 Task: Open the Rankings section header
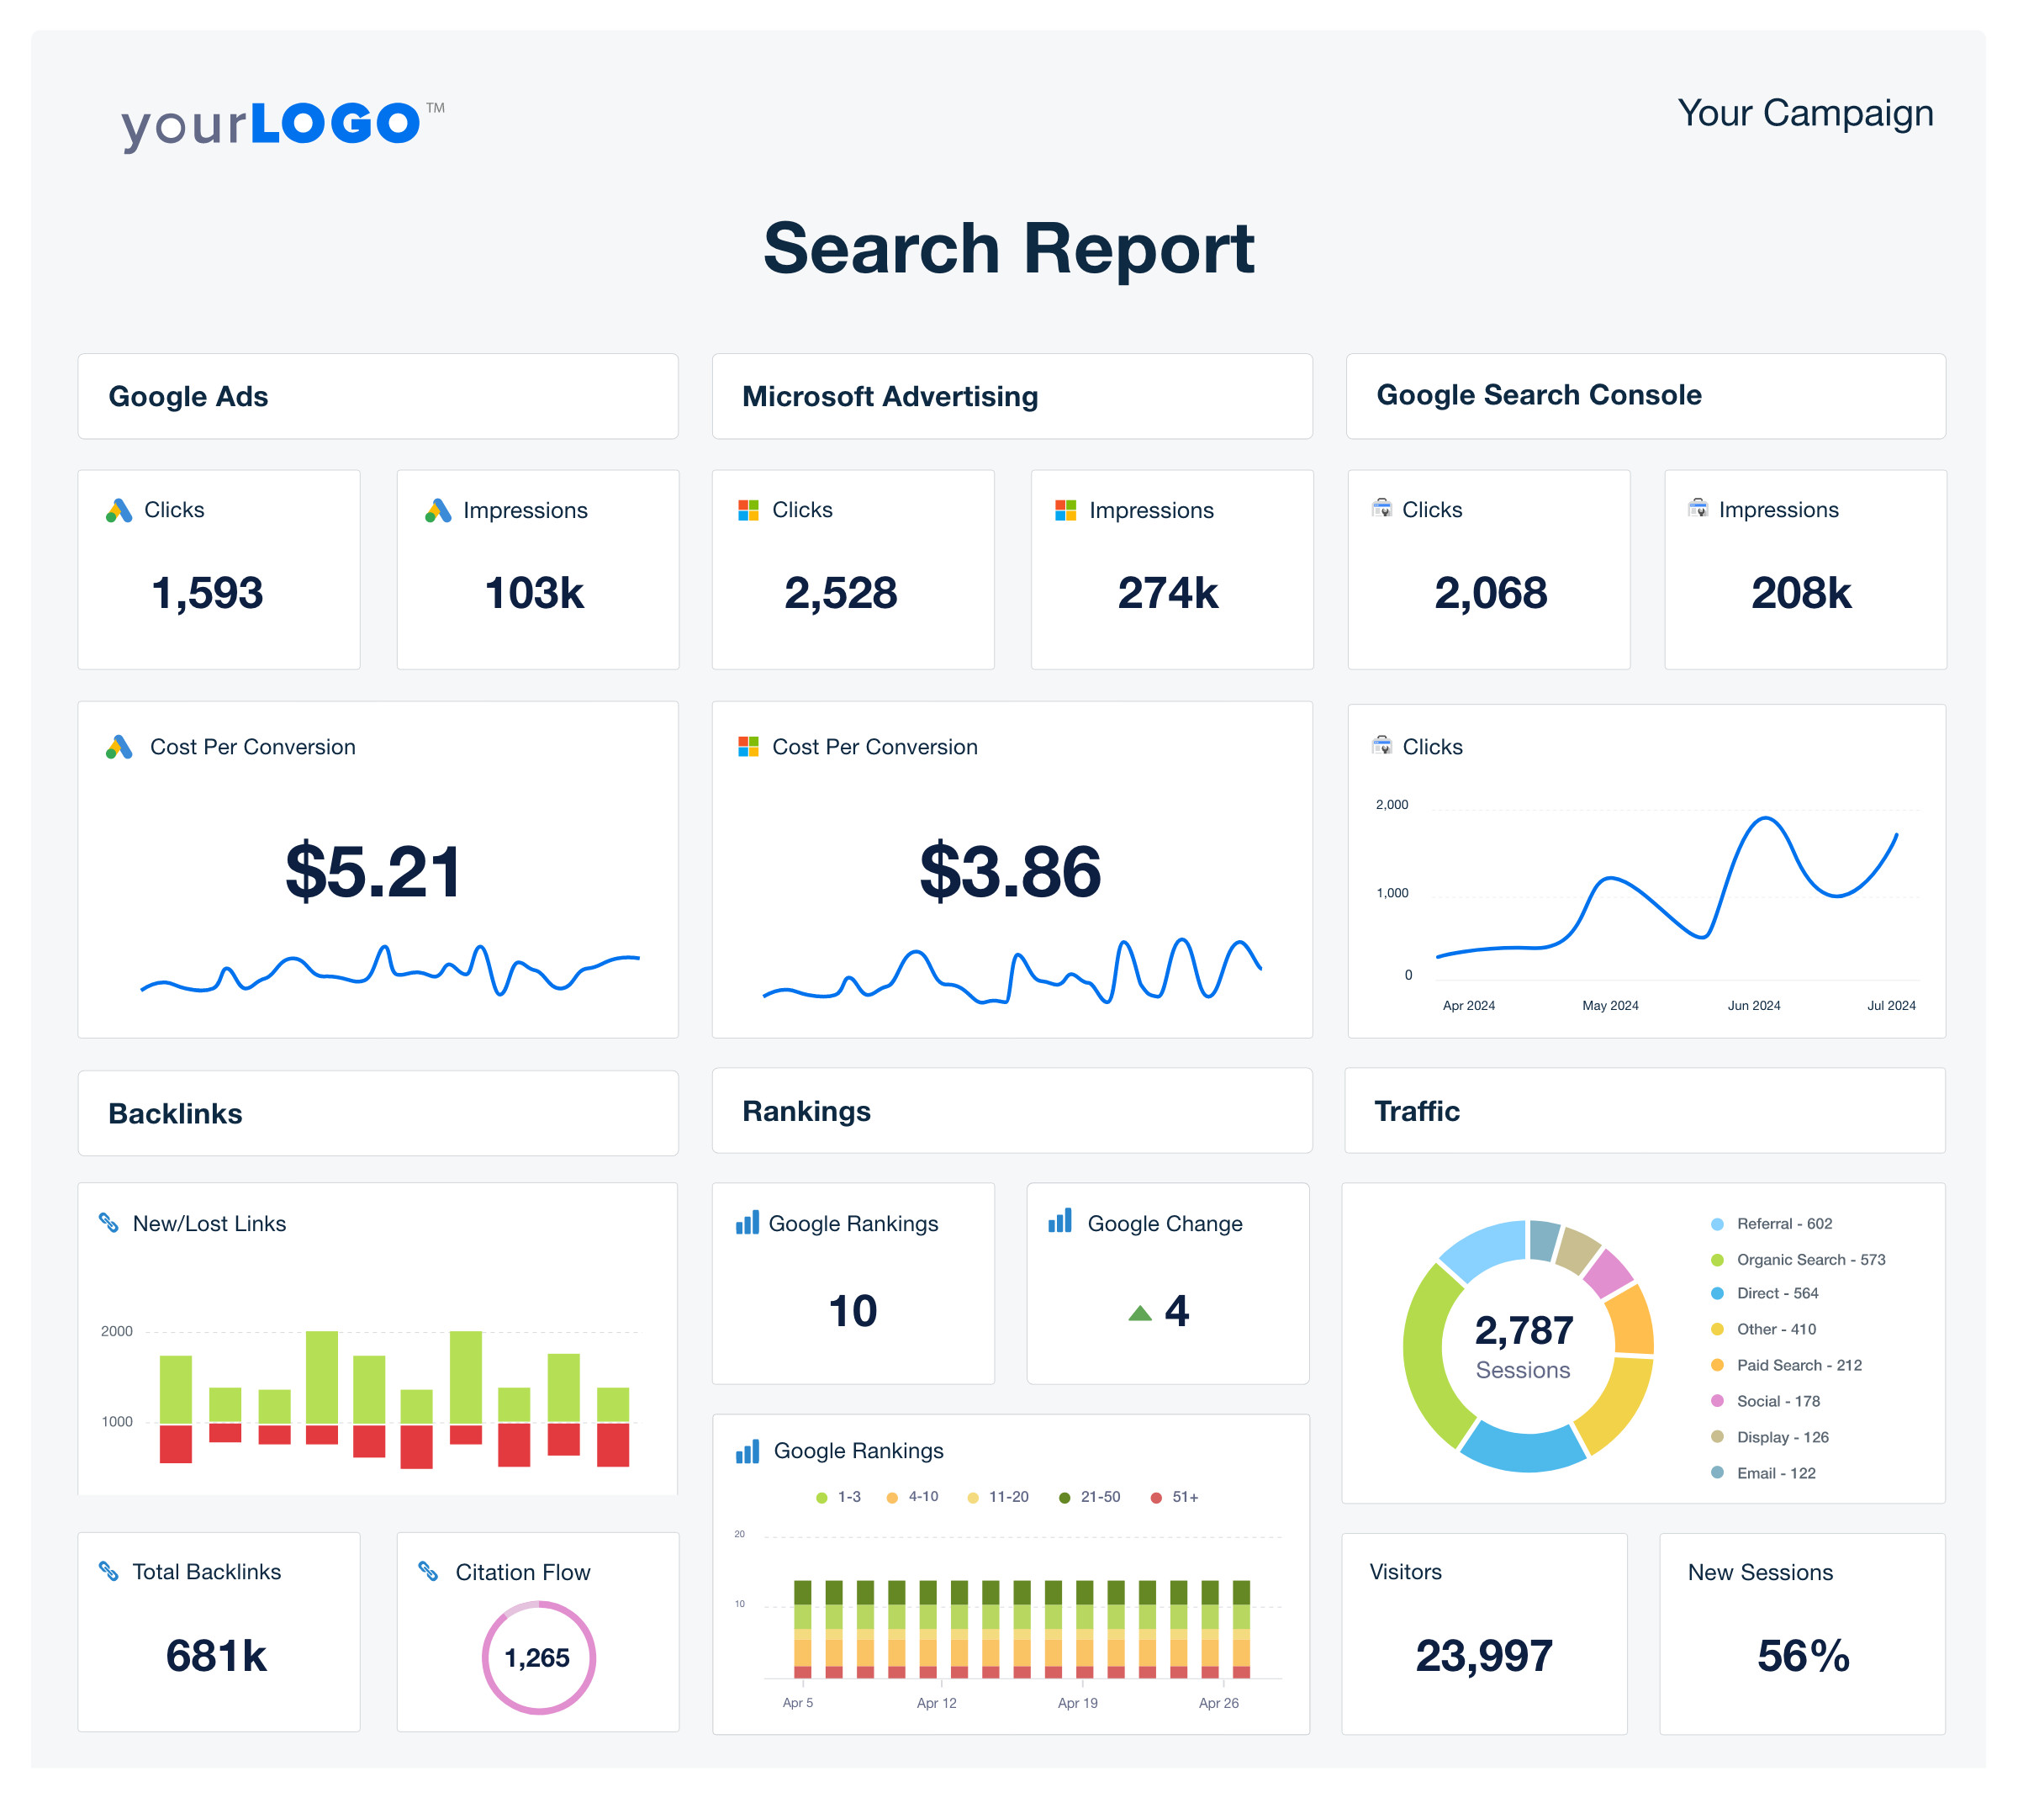click(1012, 1112)
